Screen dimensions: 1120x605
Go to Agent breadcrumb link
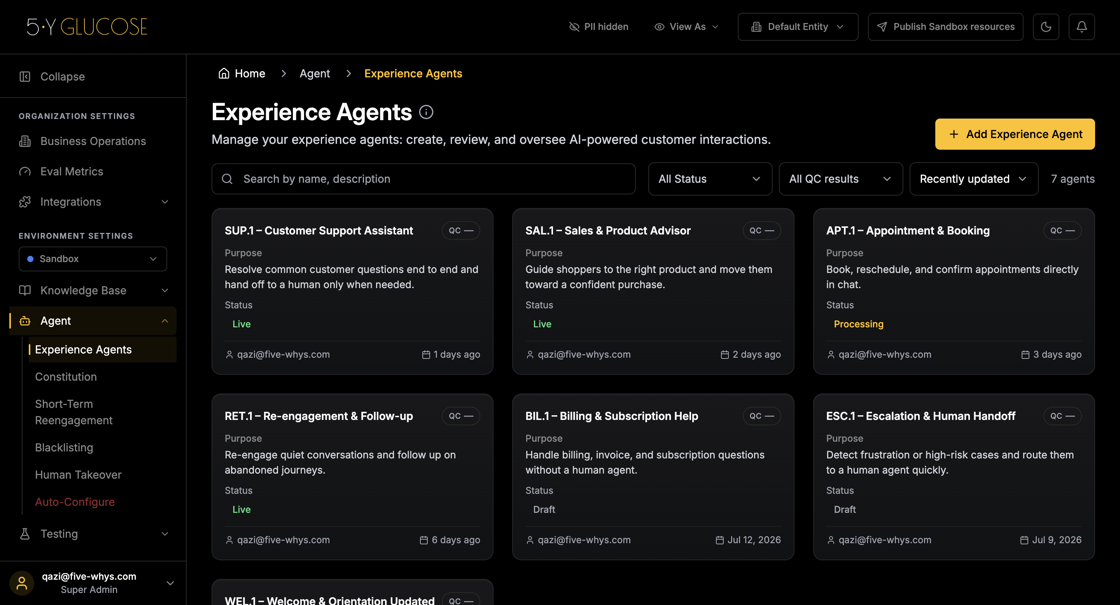tap(314, 73)
